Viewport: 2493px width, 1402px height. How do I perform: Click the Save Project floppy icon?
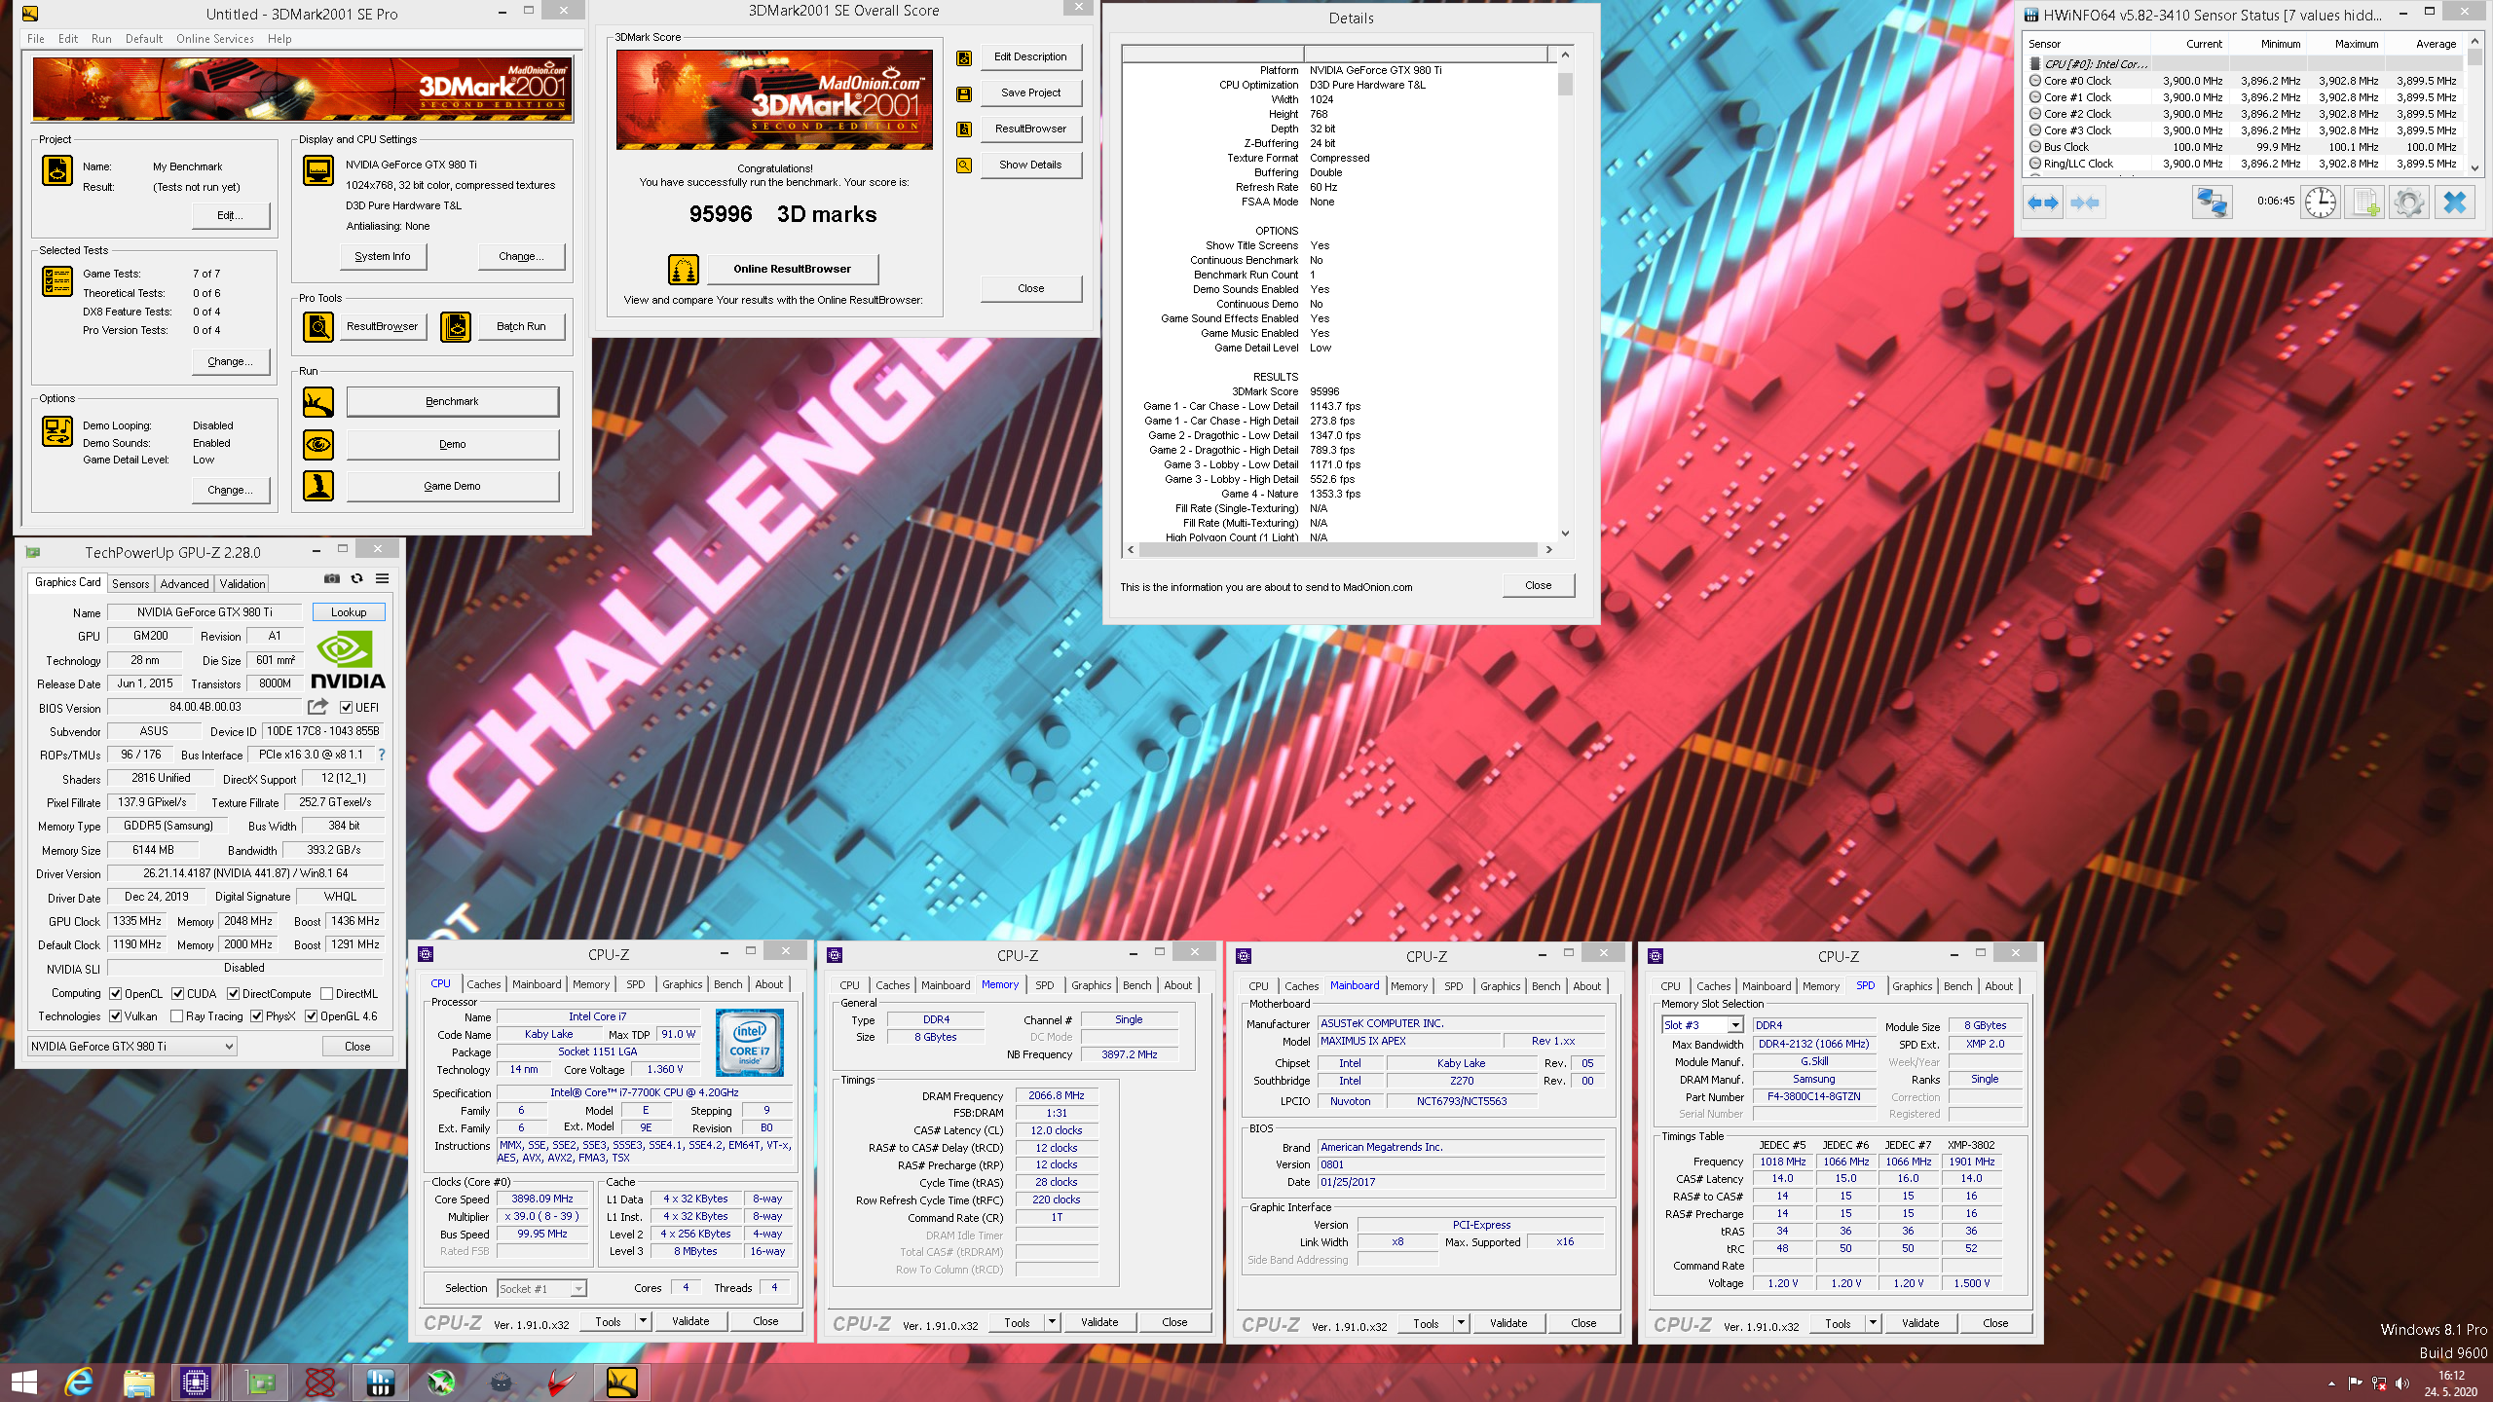coord(964,93)
